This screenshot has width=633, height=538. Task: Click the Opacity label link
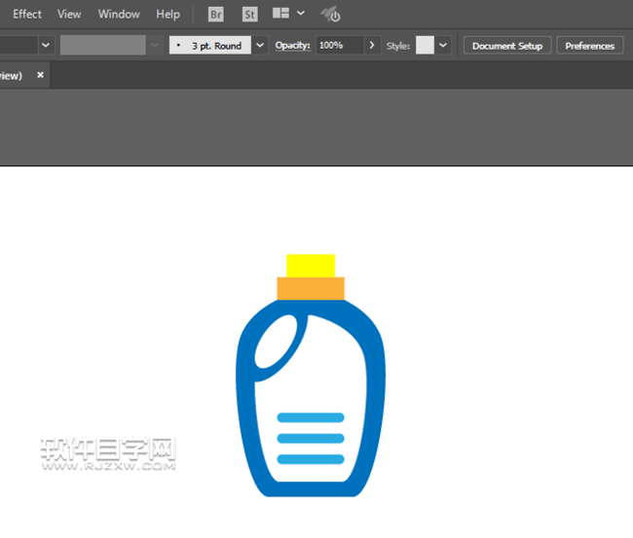click(292, 46)
